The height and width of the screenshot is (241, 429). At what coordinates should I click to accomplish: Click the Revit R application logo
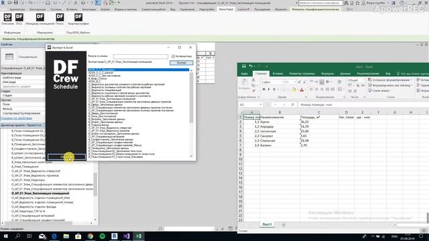[x=3, y=3]
